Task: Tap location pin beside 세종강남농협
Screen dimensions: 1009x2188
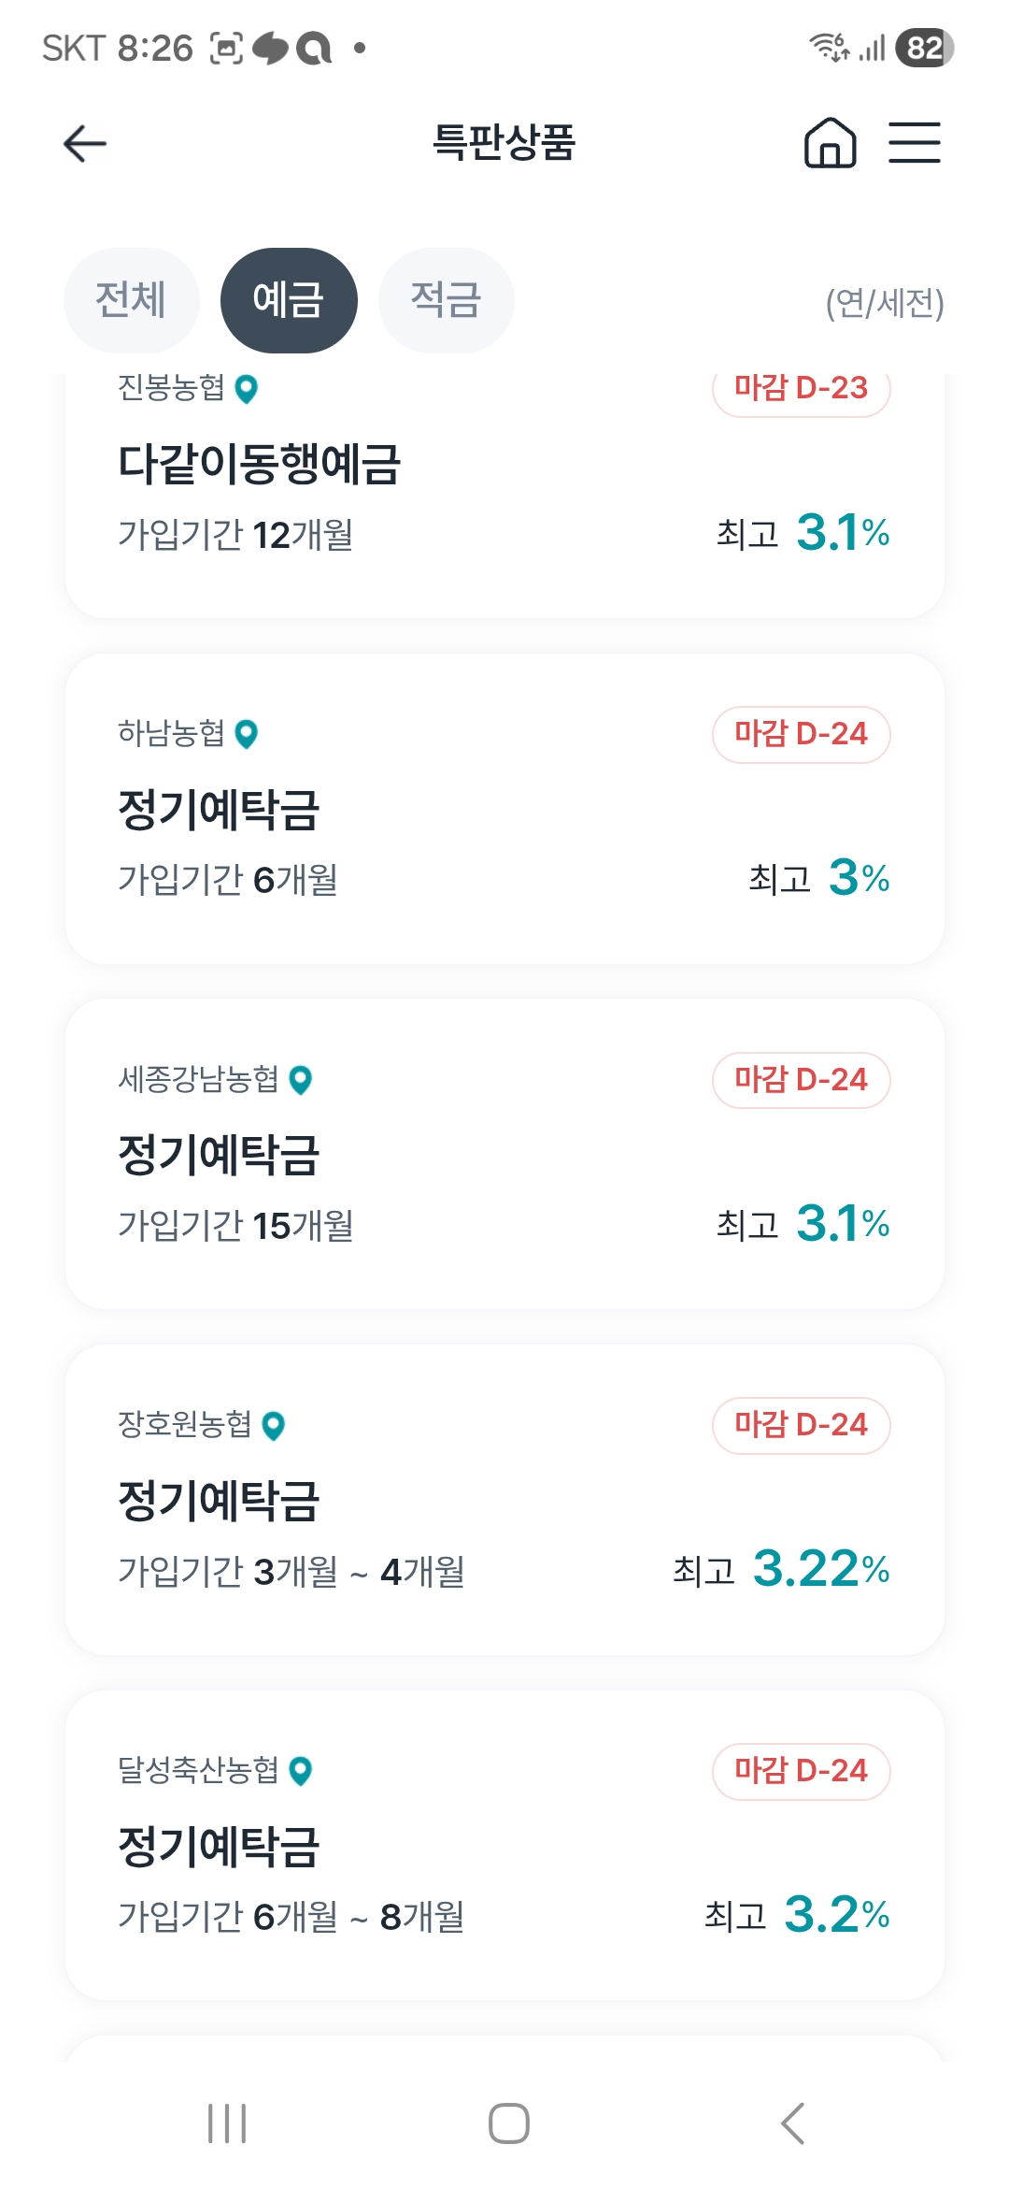Action: click(300, 1080)
